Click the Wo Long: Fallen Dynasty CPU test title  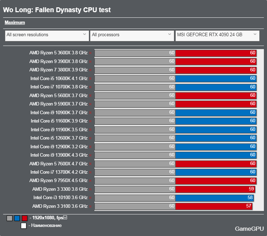(x=57, y=10)
